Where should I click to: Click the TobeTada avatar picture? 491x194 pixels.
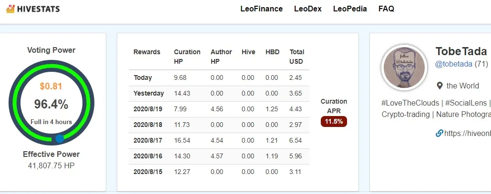point(404,68)
